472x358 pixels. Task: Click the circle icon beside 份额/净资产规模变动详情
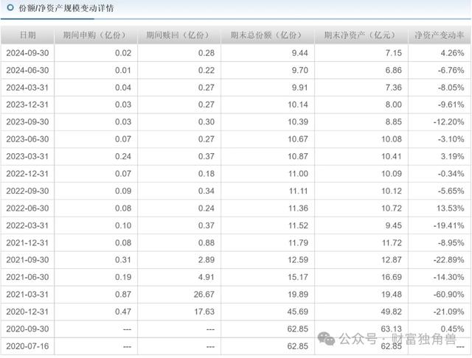pos(10,7)
